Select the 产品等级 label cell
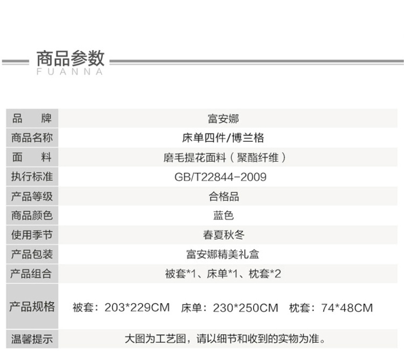 [32, 196]
